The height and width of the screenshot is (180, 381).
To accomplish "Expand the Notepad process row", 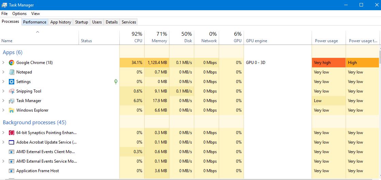I will coord(3,72).
